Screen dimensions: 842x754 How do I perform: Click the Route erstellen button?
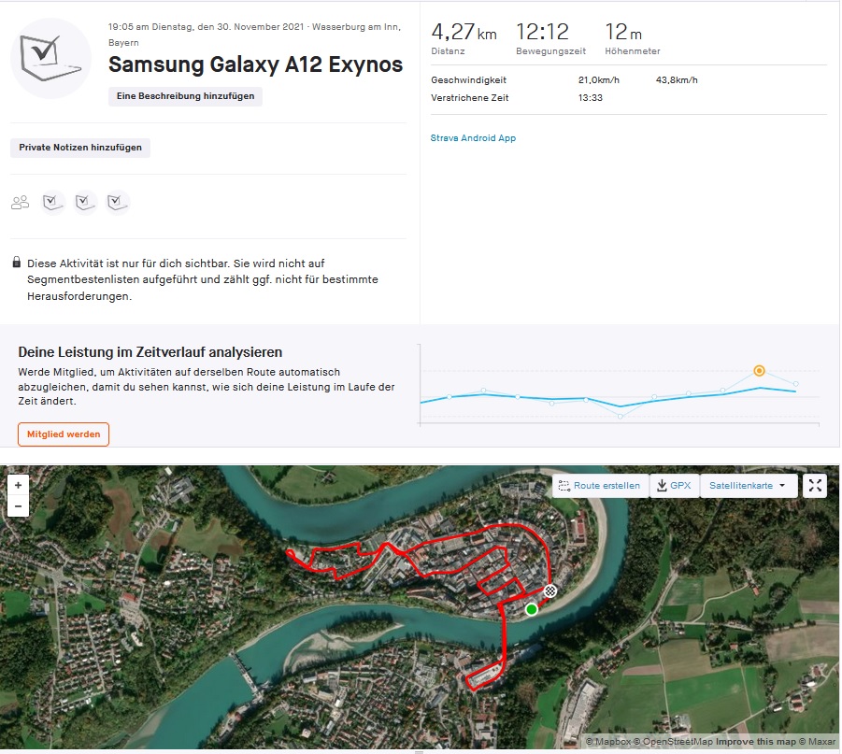(x=599, y=486)
